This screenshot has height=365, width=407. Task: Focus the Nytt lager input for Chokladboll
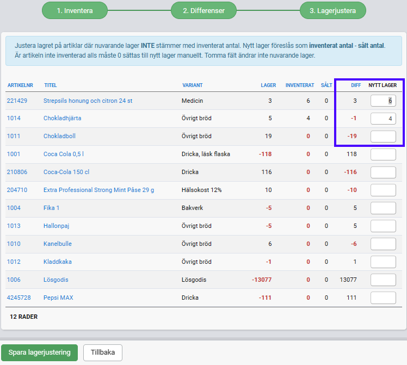(383, 137)
